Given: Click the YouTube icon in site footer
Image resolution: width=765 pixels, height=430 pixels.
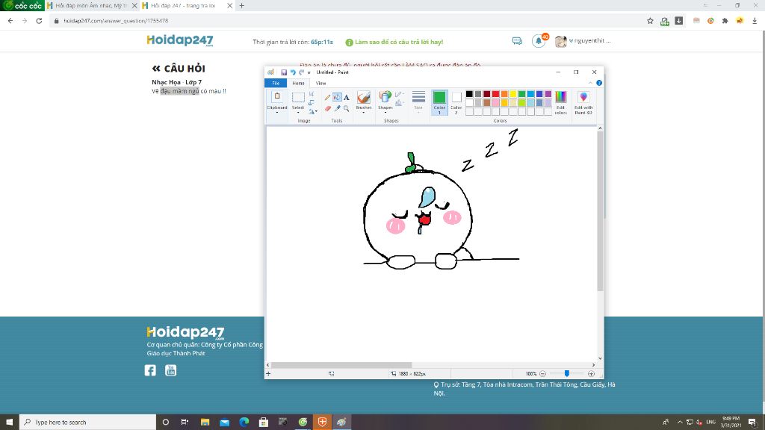Looking at the screenshot, I should (171, 370).
